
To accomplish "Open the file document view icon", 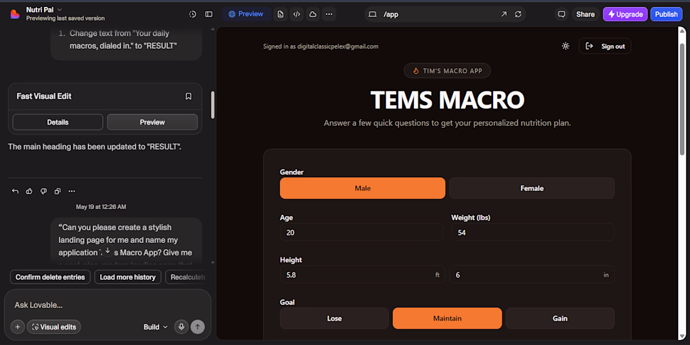I will [x=280, y=14].
